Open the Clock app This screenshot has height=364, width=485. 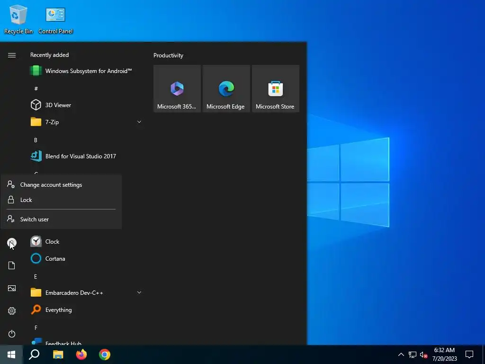[86, 241]
